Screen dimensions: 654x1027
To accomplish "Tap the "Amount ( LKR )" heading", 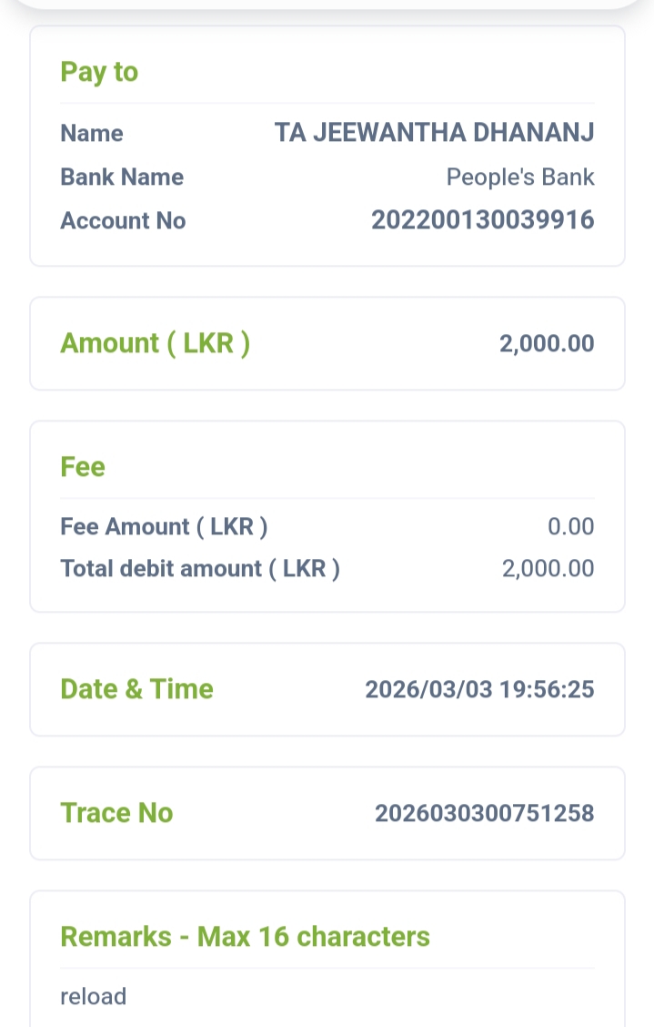I will pyautogui.click(x=155, y=343).
